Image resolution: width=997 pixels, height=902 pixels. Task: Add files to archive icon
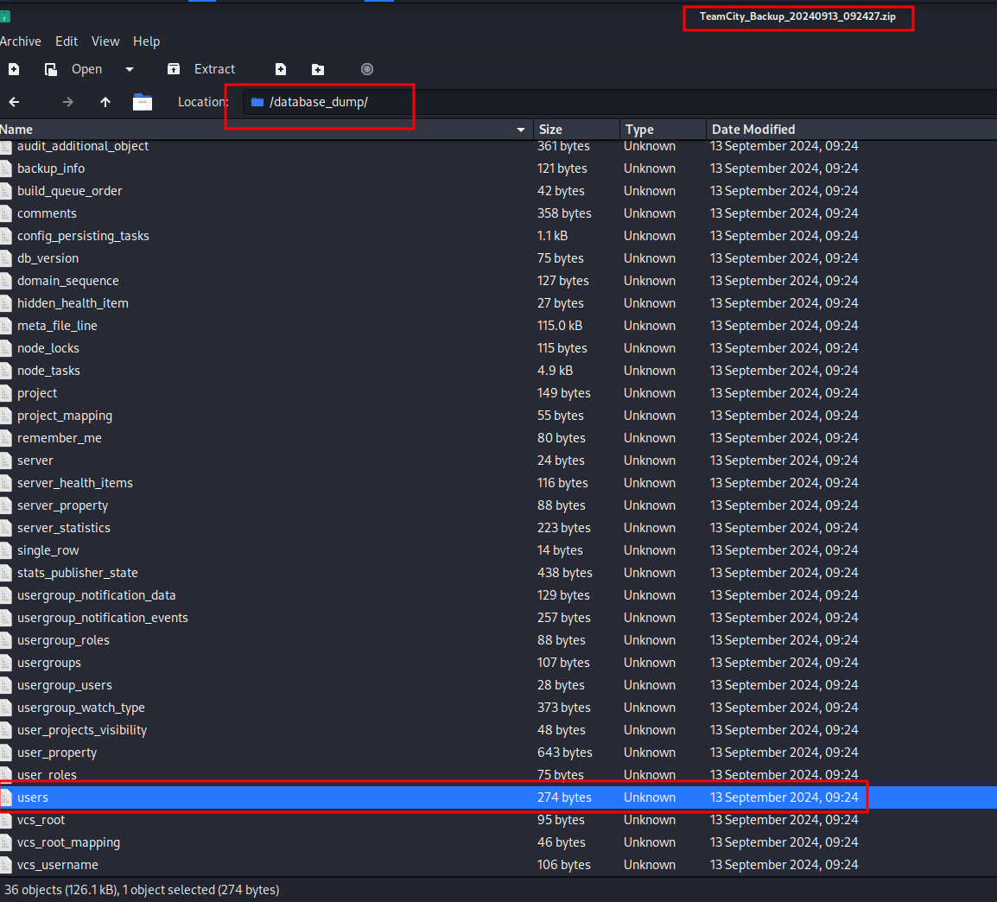point(281,69)
